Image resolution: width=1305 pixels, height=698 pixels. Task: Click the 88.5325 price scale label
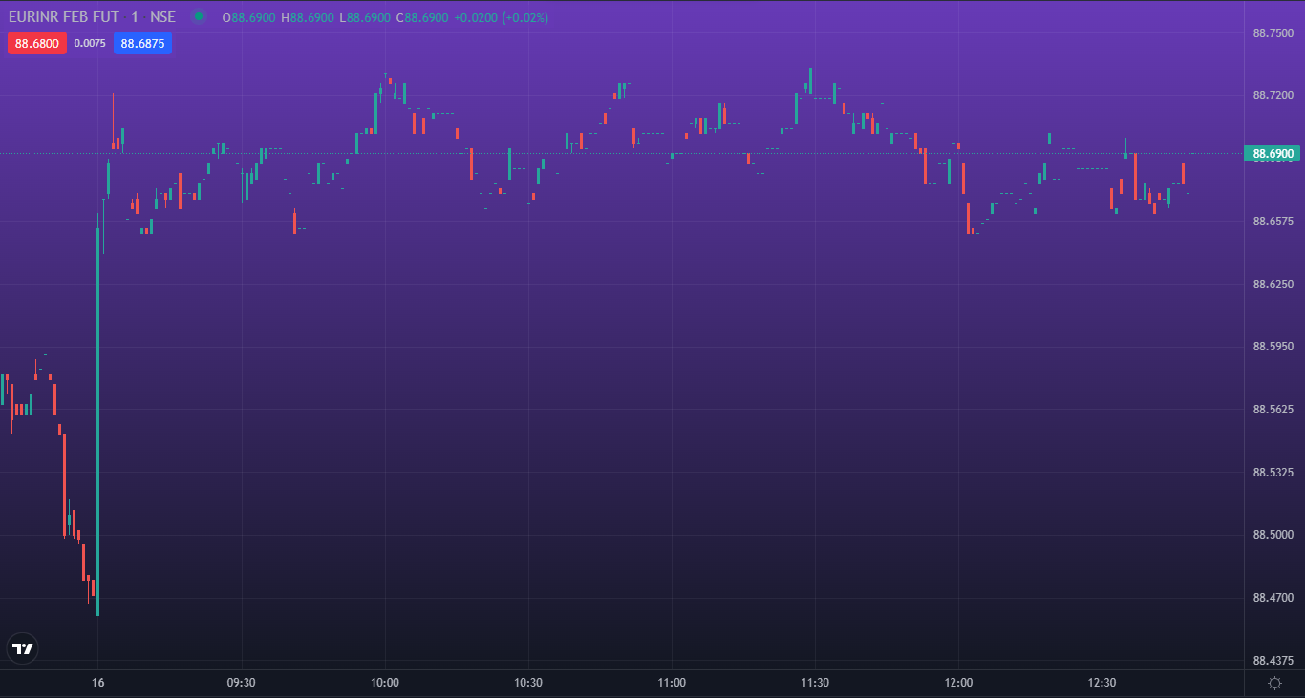(x=1273, y=473)
